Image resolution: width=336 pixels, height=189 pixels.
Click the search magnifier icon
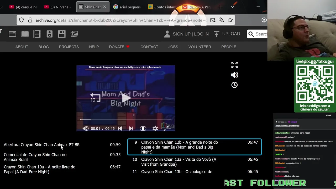[251, 34]
